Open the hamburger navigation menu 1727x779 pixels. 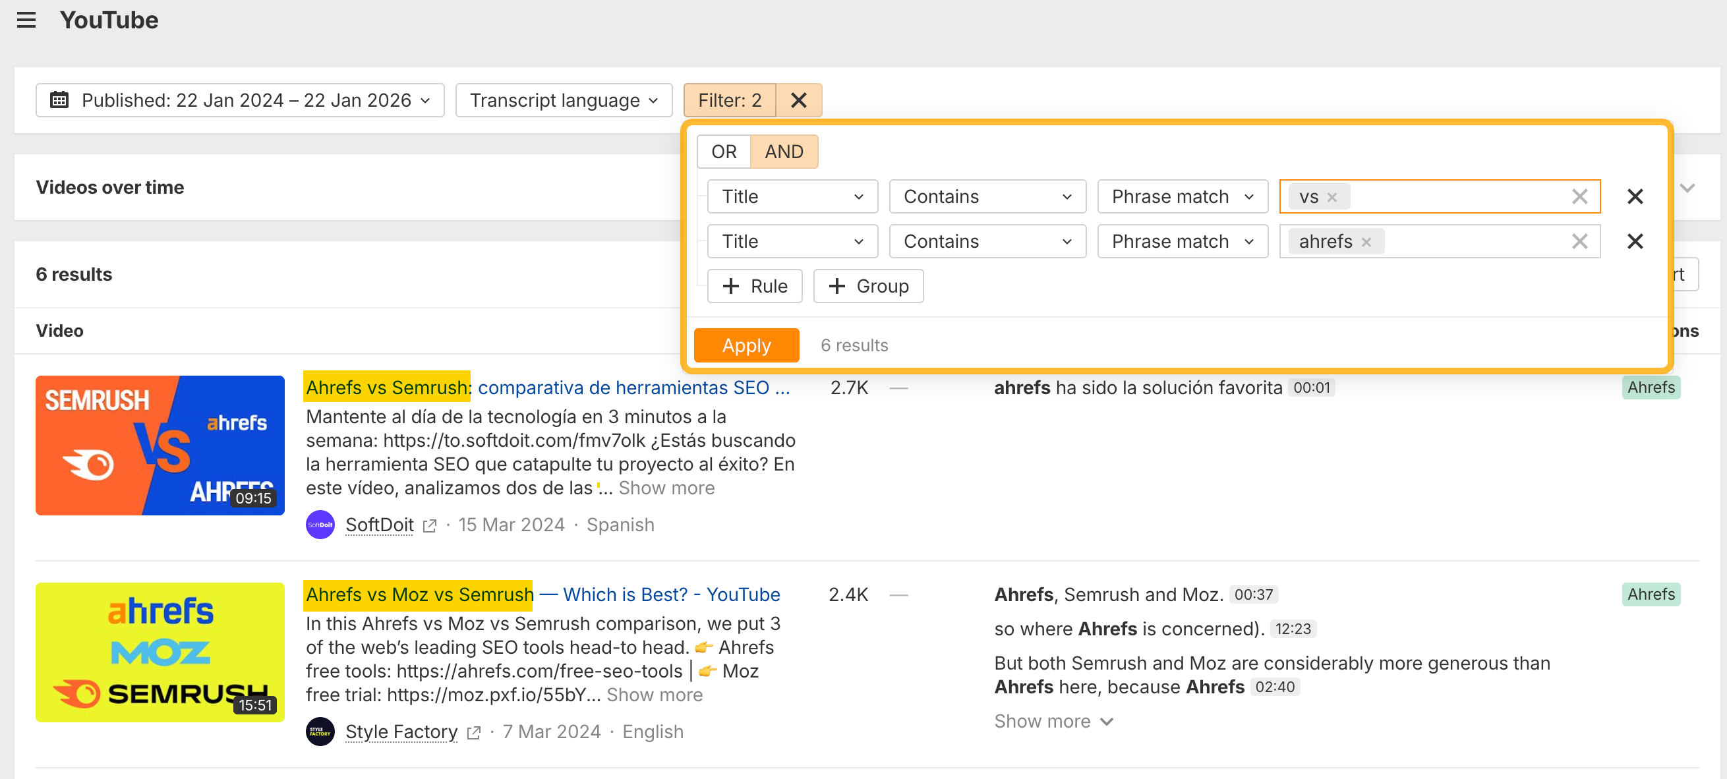26,20
